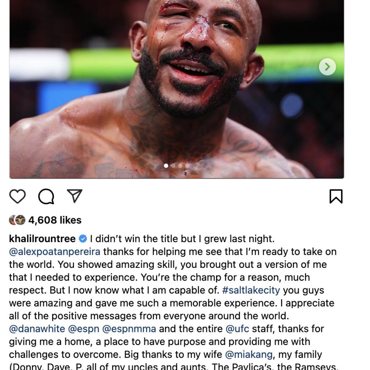370x370 pixels.
Task: Save the post with the bookmark icon
Action: coord(336,196)
